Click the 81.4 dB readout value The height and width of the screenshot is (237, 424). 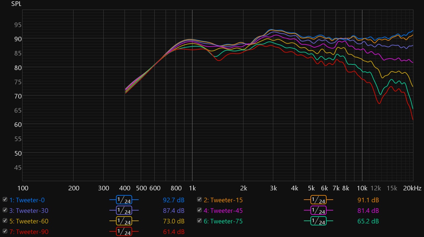(x=368, y=211)
